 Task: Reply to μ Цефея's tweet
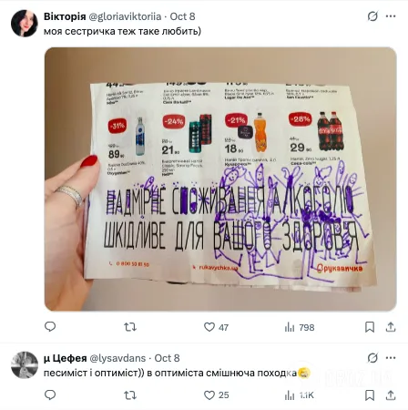point(50,395)
